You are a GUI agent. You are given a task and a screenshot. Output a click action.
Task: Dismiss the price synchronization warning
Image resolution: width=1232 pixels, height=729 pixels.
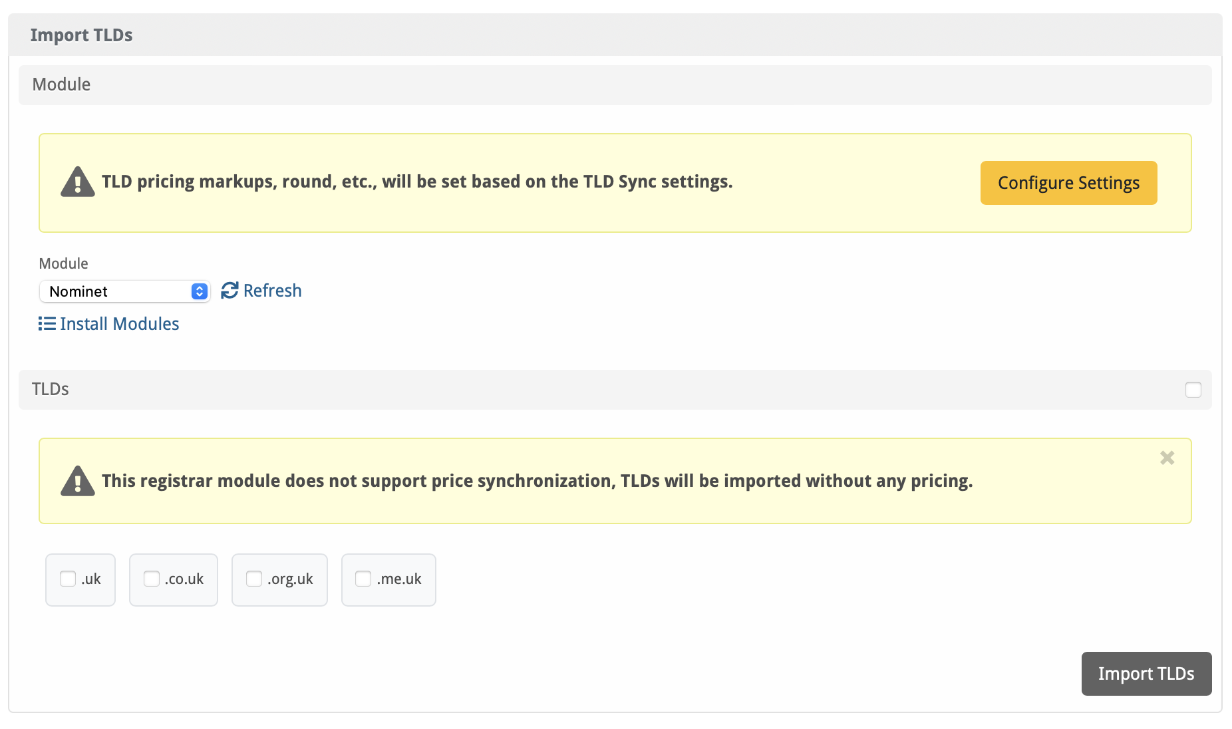point(1167,458)
